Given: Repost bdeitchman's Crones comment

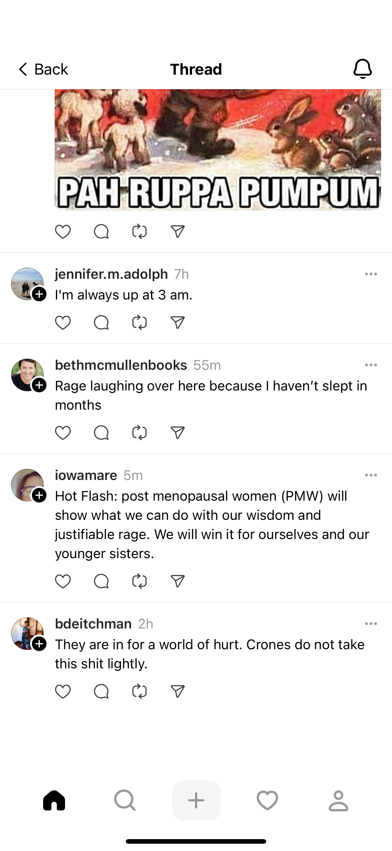Looking at the screenshot, I should tap(139, 691).
